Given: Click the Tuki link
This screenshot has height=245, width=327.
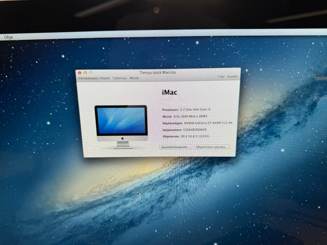Looking at the screenshot, I should point(221,77).
